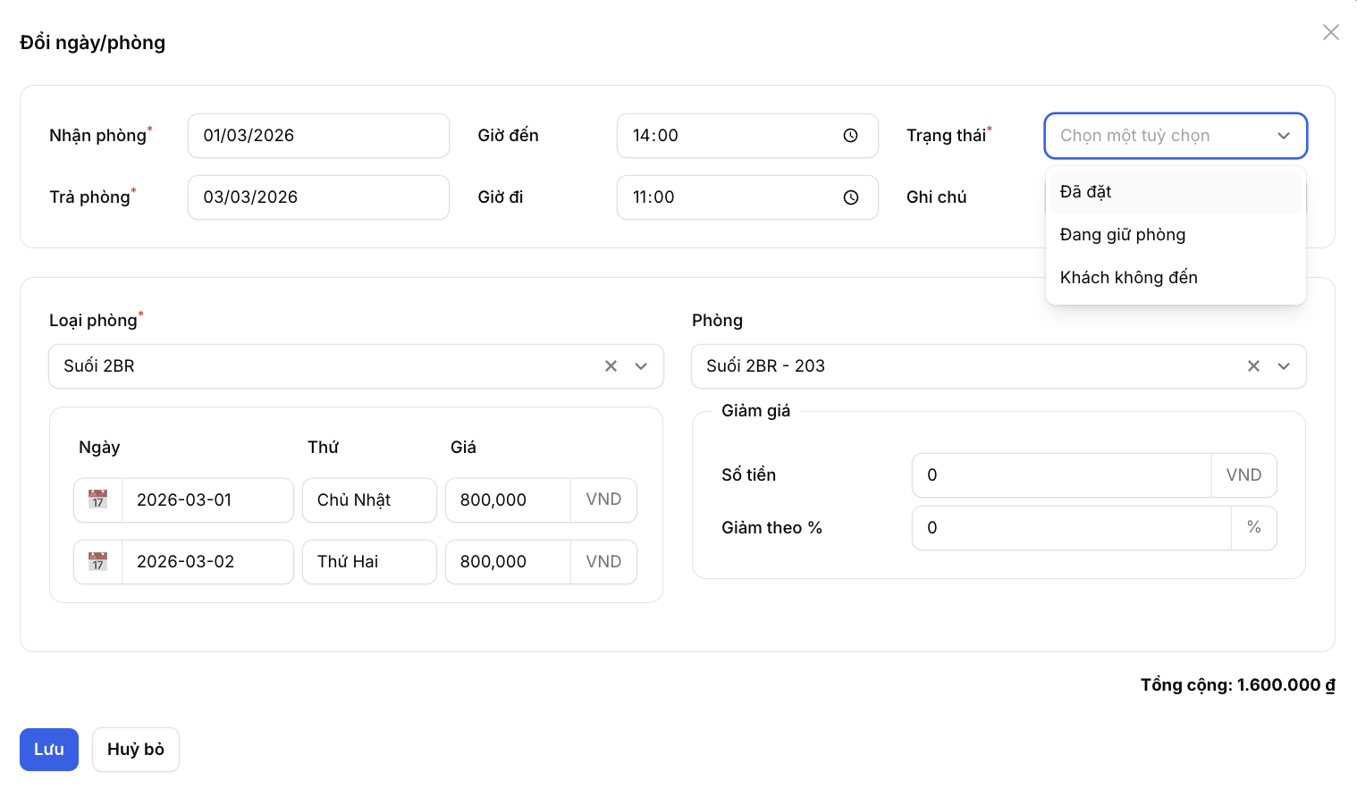Image resolution: width=1357 pixels, height=797 pixels.
Task: Edit the Trả phòng date field
Action: click(x=317, y=197)
